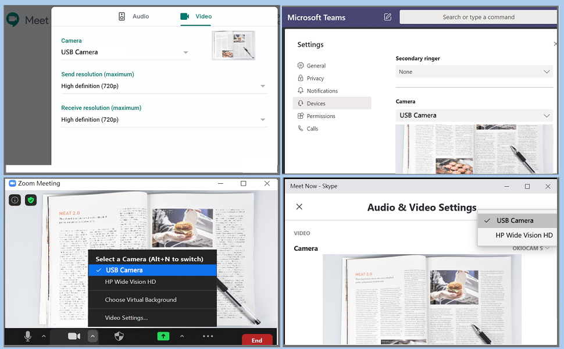The height and width of the screenshot is (349, 564).
Task: Expand Zoom's video options chevron
Action: 92,336
